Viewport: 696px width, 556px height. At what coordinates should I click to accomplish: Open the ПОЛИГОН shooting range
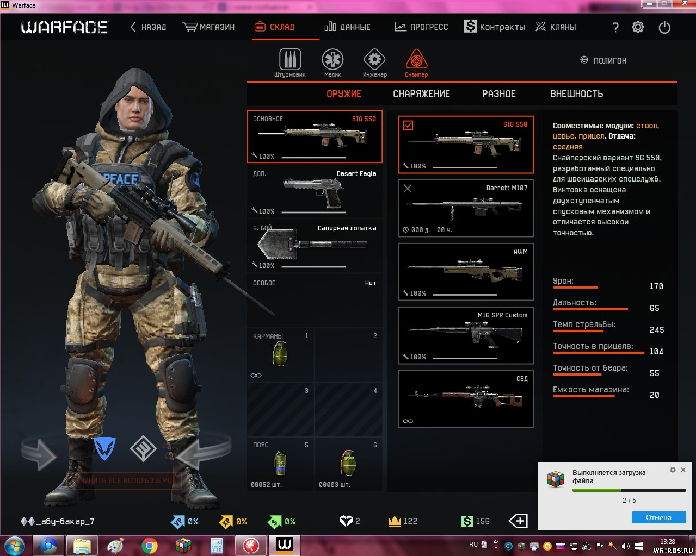(603, 60)
